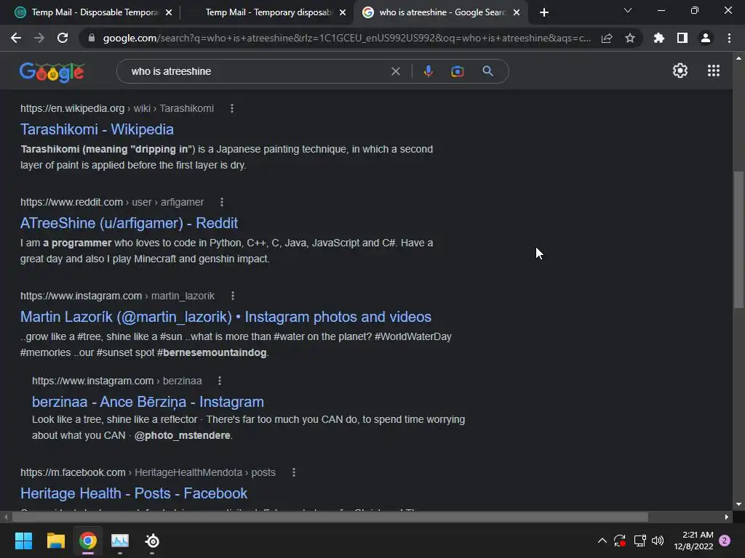The width and height of the screenshot is (745, 558).
Task: Click the horizontal scrollbar thumb
Action: click(x=330, y=517)
